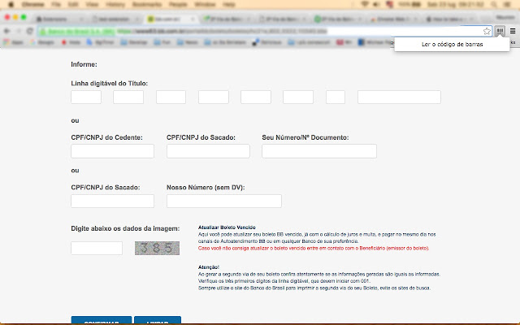520x325 pixels.
Task: Click the CONFIRMAR button
Action: pyautogui.click(x=102, y=320)
